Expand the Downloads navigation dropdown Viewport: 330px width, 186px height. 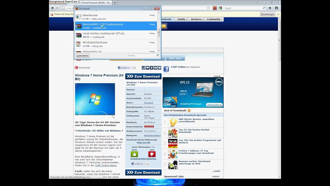tap(168, 19)
